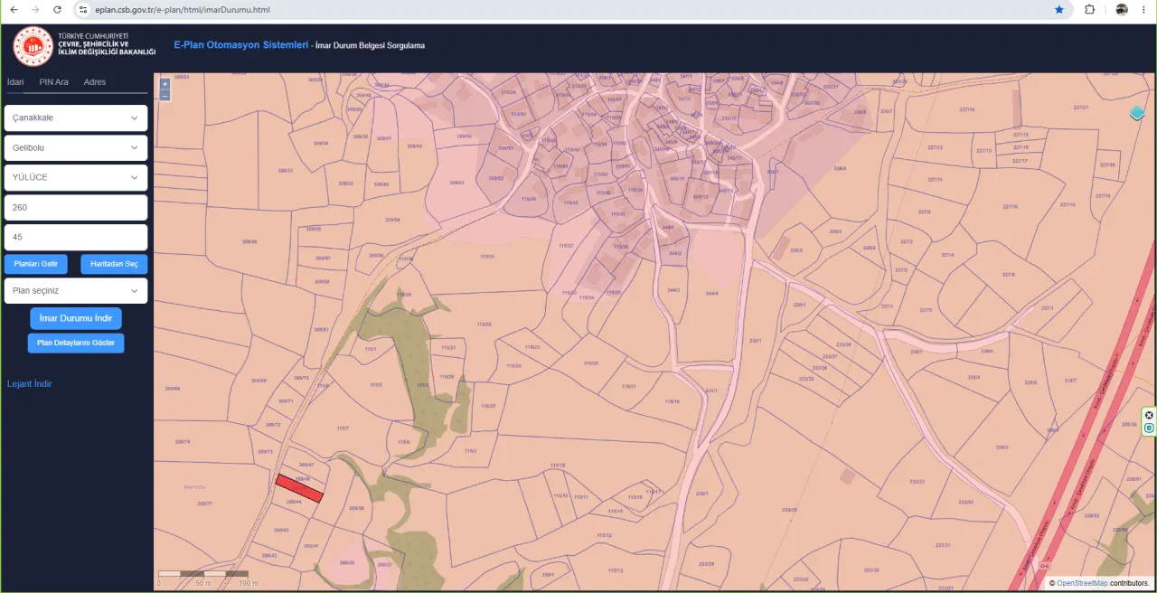Focus the block number field containing 260

[76, 207]
